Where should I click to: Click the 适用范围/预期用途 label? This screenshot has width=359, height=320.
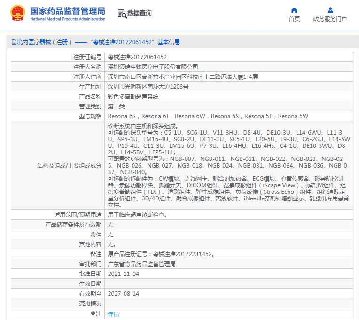[78, 214]
